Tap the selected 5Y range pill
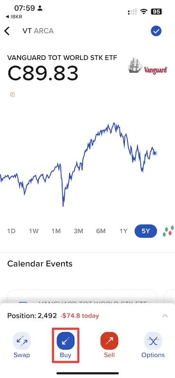 click(x=146, y=231)
